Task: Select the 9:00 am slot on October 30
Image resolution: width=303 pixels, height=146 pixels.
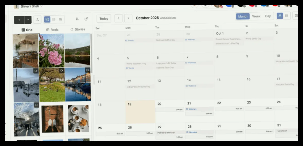Action: 259,131
